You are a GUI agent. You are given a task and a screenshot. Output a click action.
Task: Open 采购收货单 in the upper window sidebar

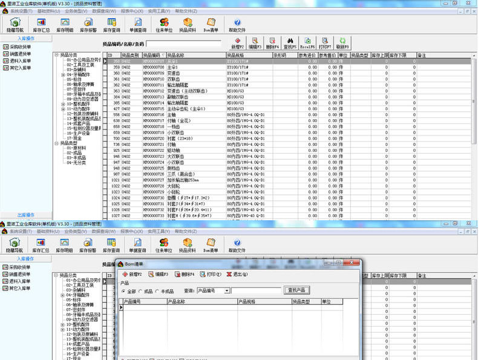coord(17,47)
